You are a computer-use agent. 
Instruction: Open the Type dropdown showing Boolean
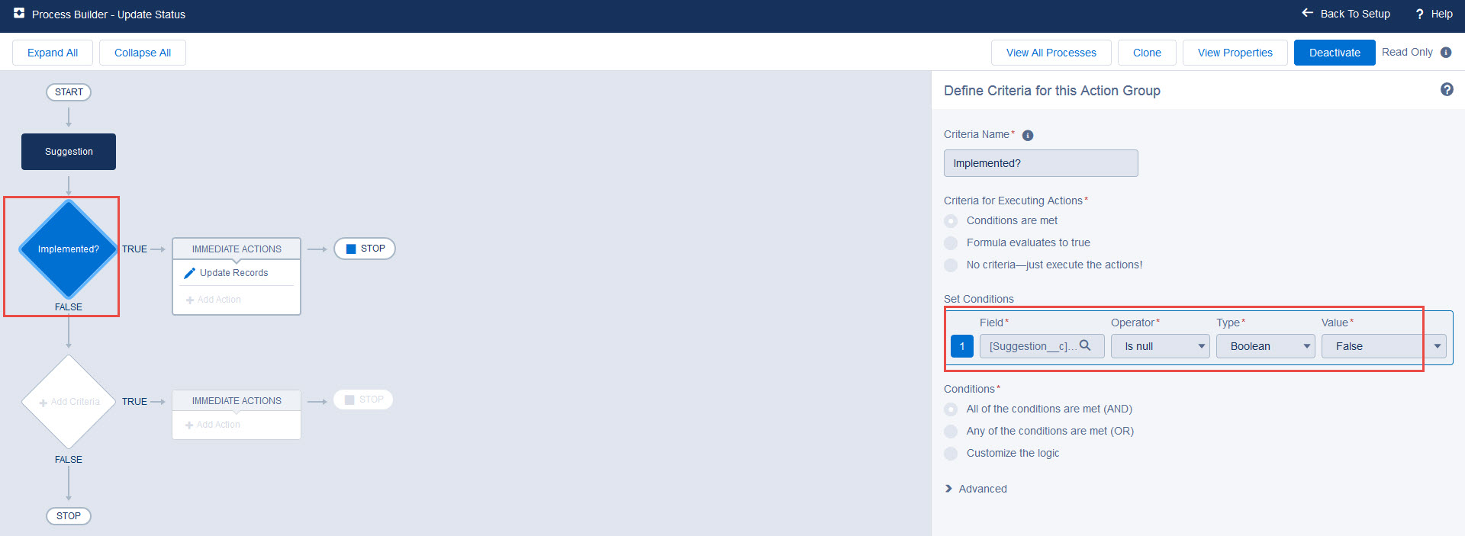pos(1265,346)
